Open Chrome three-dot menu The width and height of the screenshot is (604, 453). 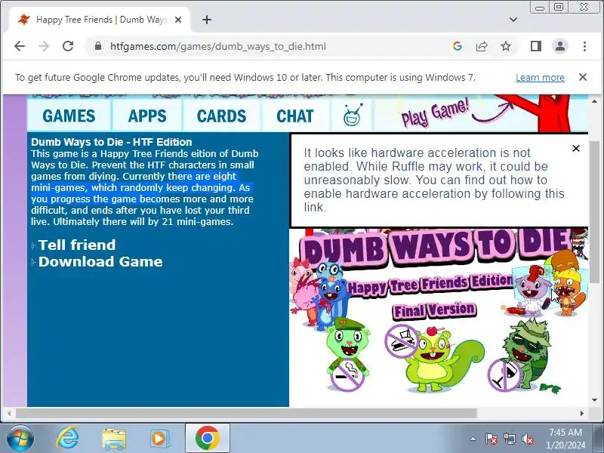point(584,46)
